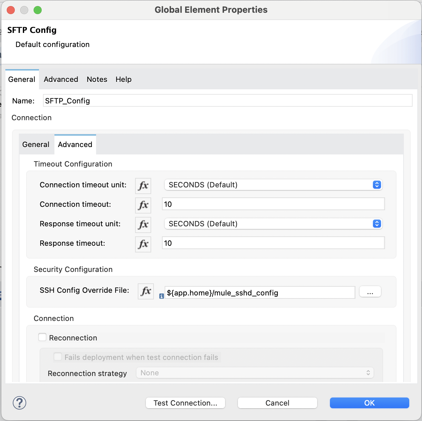Click the fx icon next to Response timeout
Viewport: 422px width, 421px height.
(143, 244)
